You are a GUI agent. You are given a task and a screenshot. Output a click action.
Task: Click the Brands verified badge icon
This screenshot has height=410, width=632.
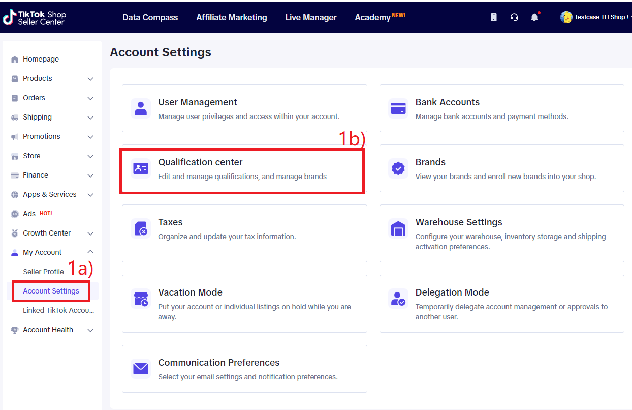tap(398, 168)
